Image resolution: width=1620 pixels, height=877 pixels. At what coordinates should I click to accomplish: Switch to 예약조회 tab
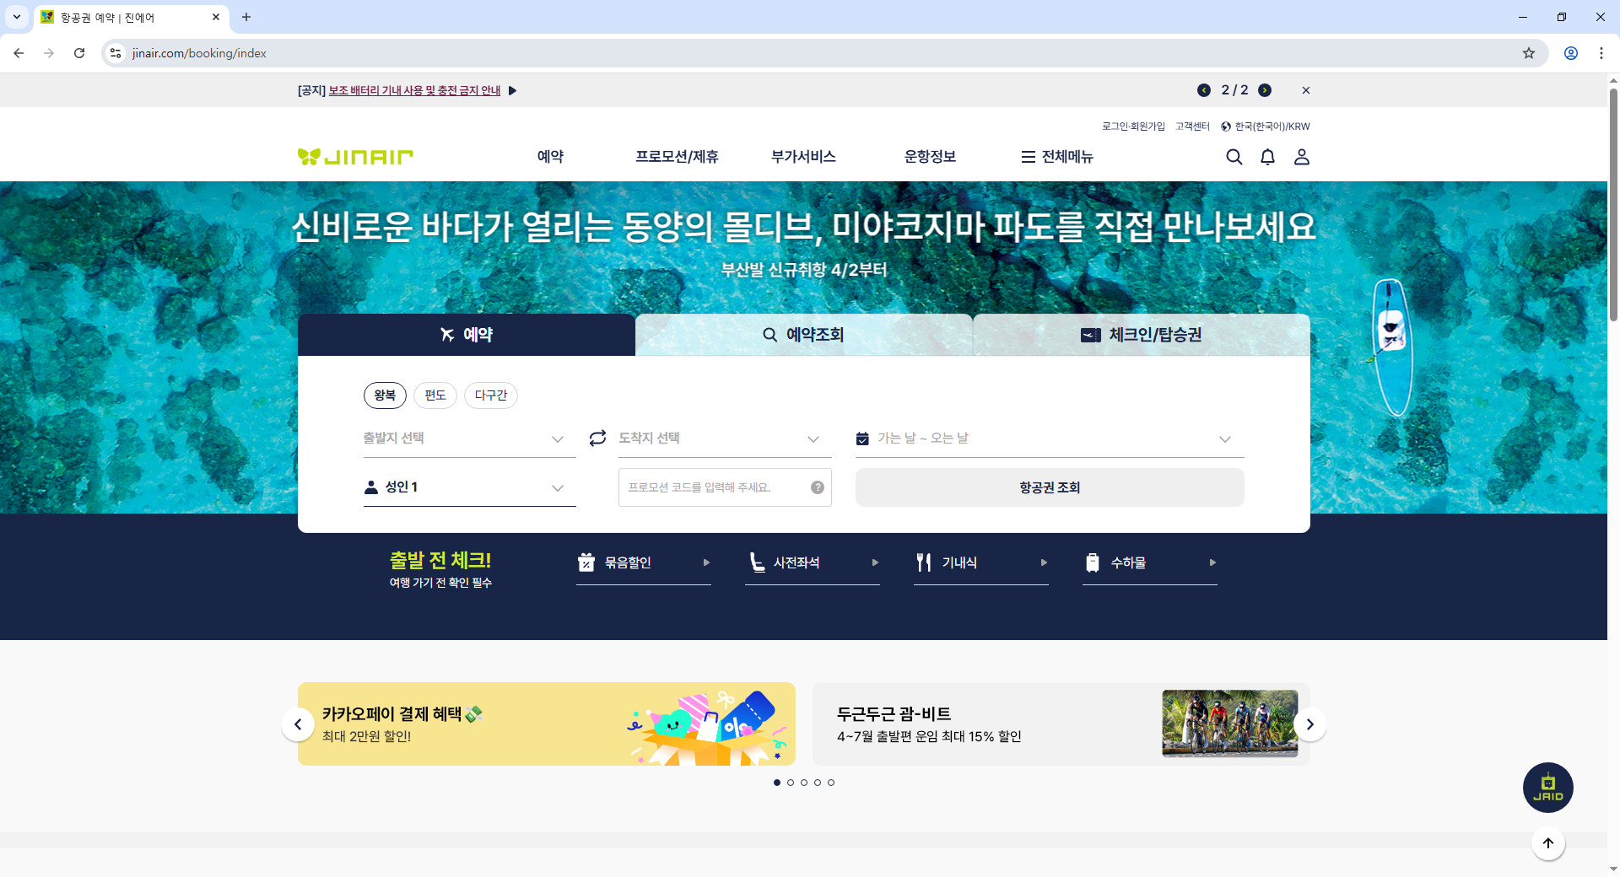pos(804,335)
